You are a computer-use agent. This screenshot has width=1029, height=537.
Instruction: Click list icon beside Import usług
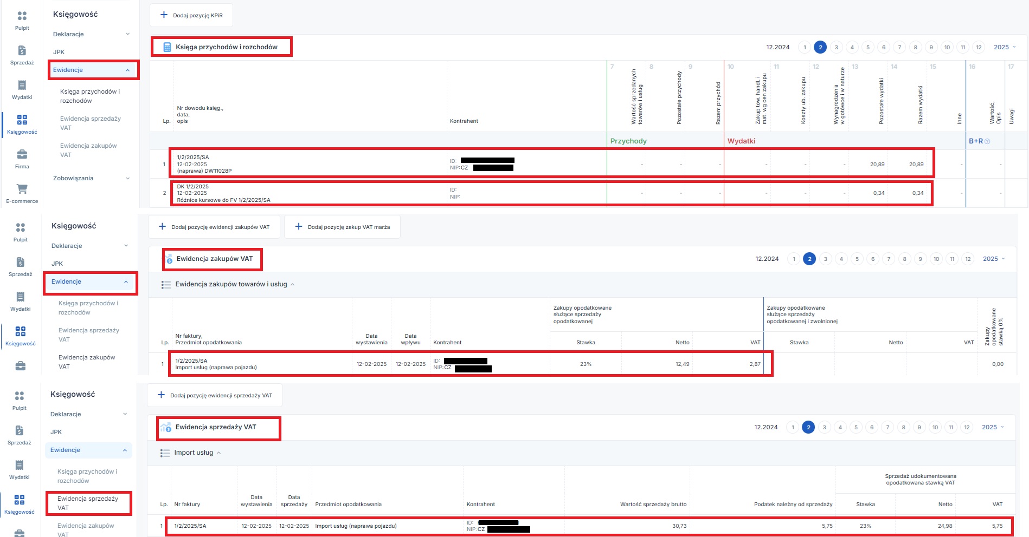pos(165,453)
